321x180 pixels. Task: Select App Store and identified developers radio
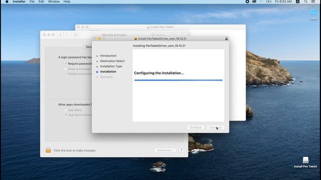click(66, 115)
